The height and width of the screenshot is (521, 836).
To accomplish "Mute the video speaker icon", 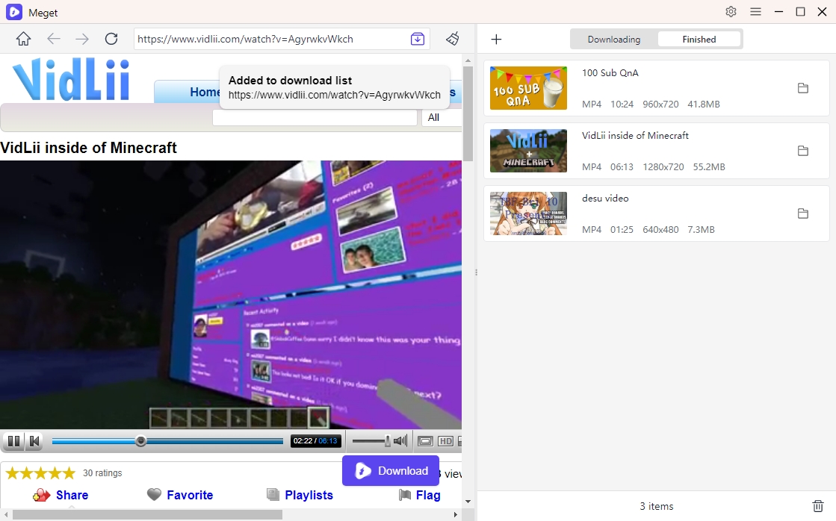I will [400, 440].
